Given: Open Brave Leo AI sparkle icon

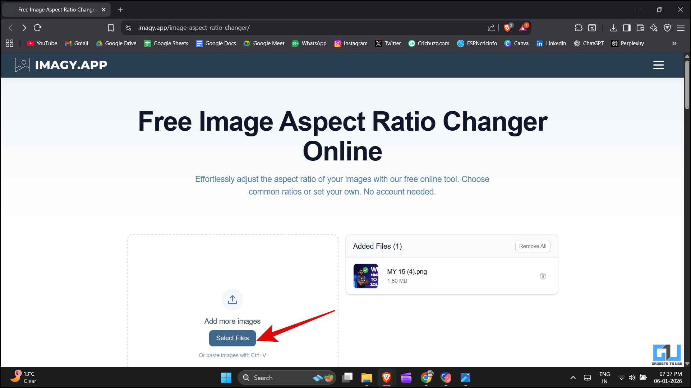Looking at the screenshot, I should pyautogui.click(x=654, y=28).
